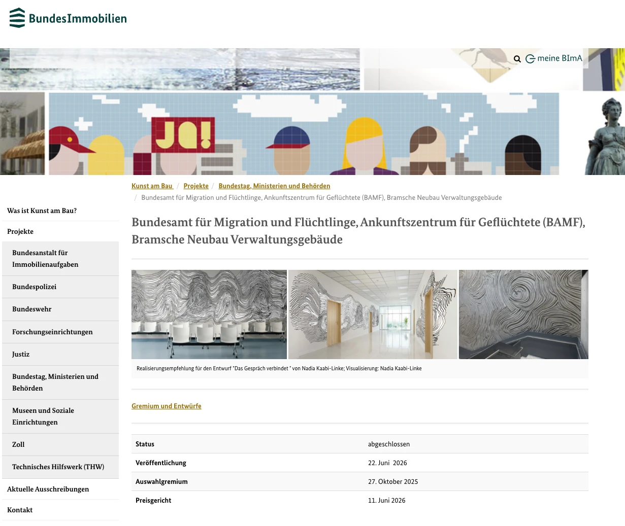Click the current-page breadcrumb text
Viewport: 625px width, 526px height.
(x=321, y=197)
